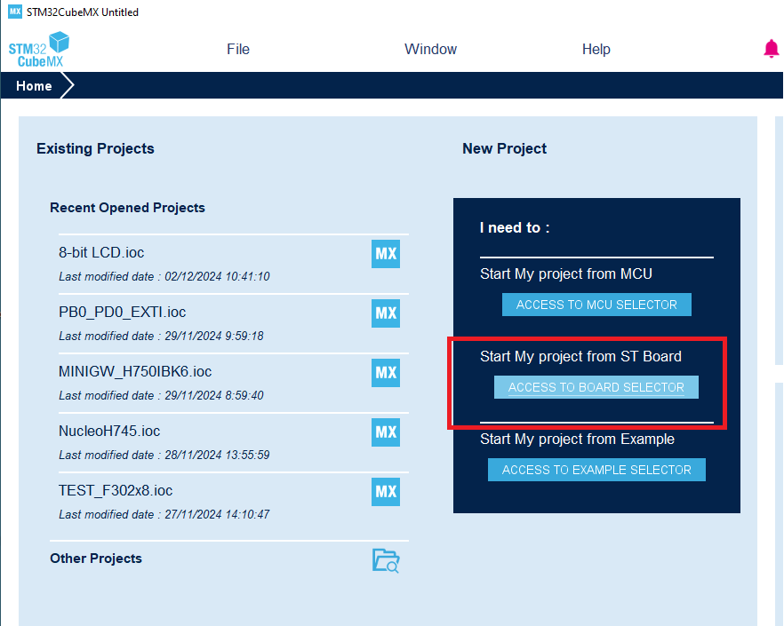Click 'Start My project from Example' text
Viewport: 784px width, 626px height.
coord(577,439)
